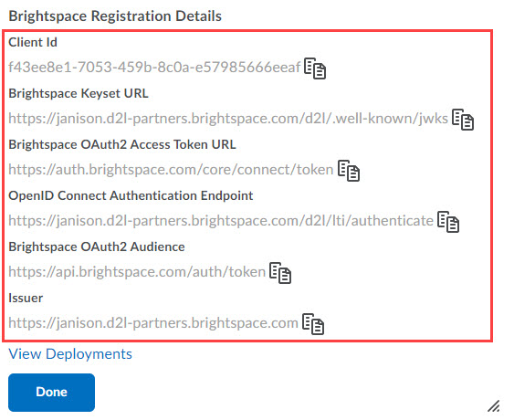Copy the Brightspace OAuth2 Audience value

(280, 273)
